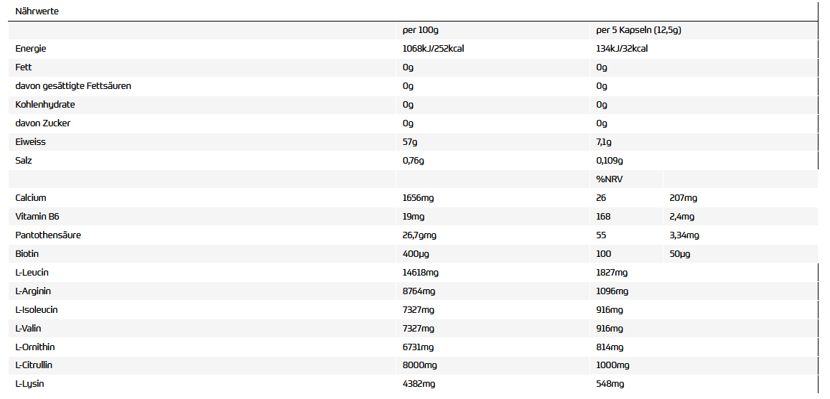
Task: Click the Vitamin B6 row label
Action: tap(37, 217)
